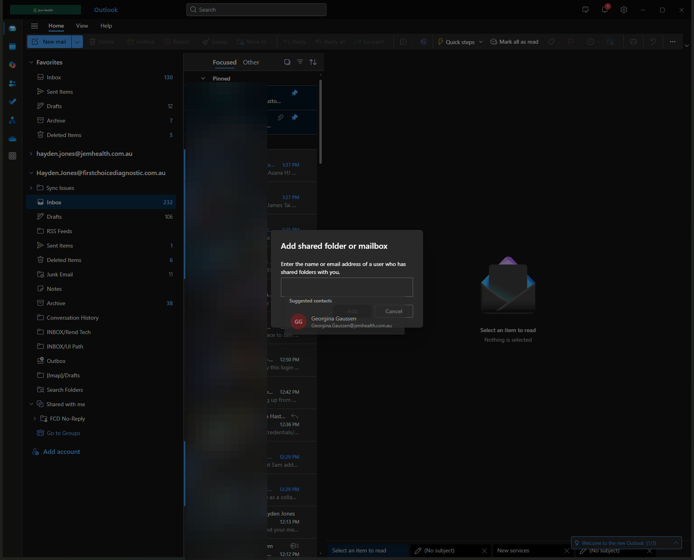Screen dimensions: 694x560
Task: Expand the ribbon with the chevron
Action: click(x=687, y=45)
